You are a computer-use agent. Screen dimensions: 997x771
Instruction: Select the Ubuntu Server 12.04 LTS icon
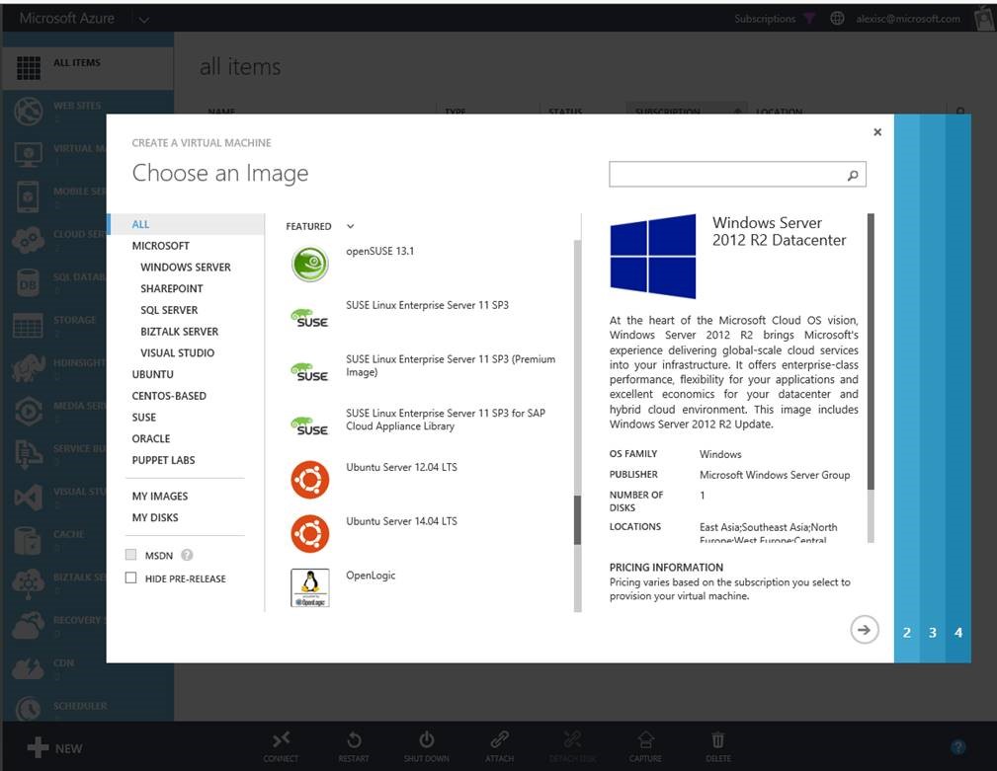tap(310, 480)
